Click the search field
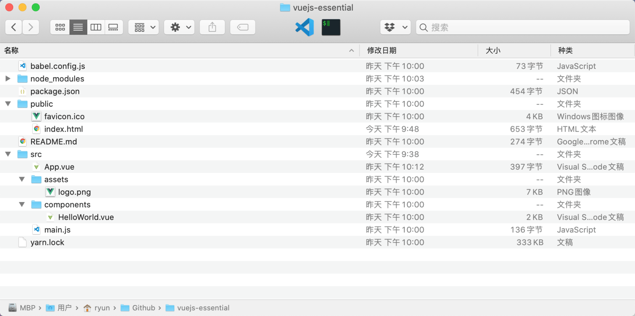This screenshot has height=316, width=635. tap(523, 27)
